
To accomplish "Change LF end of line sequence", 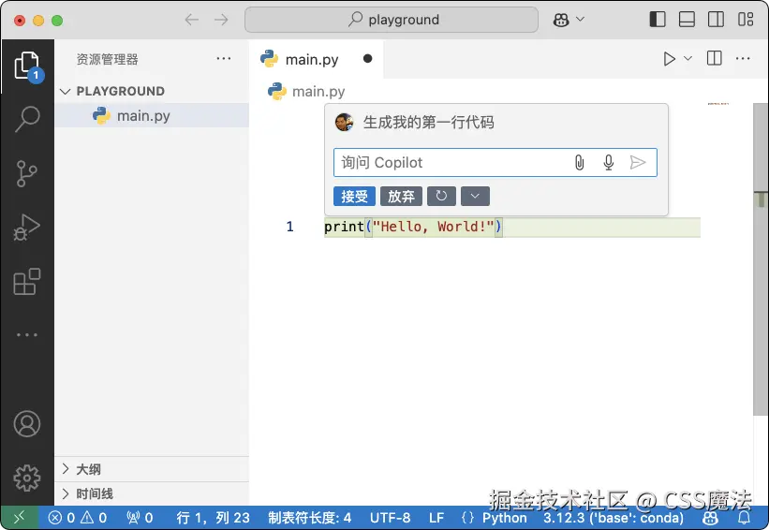I will pyautogui.click(x=436, y=518).
